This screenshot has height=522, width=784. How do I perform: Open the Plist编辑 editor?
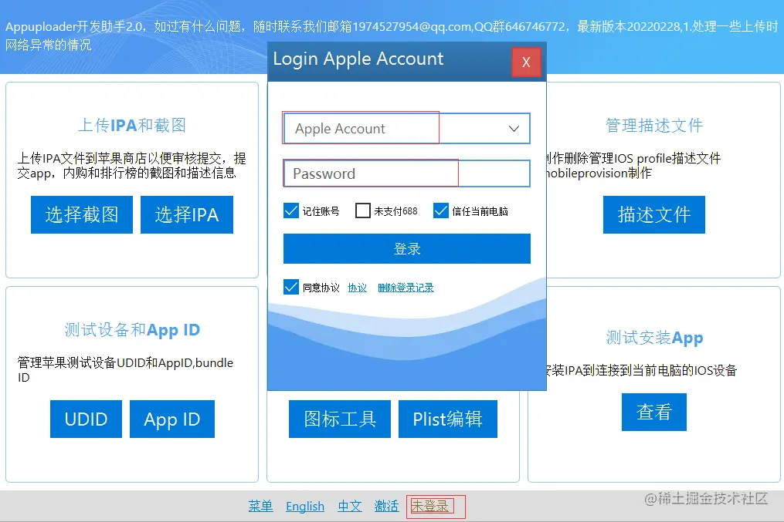click(448, 419)
